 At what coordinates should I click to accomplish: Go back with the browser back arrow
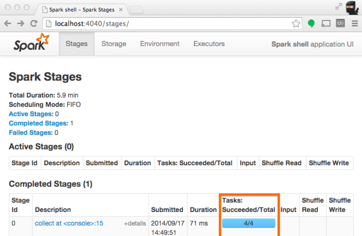8,23
